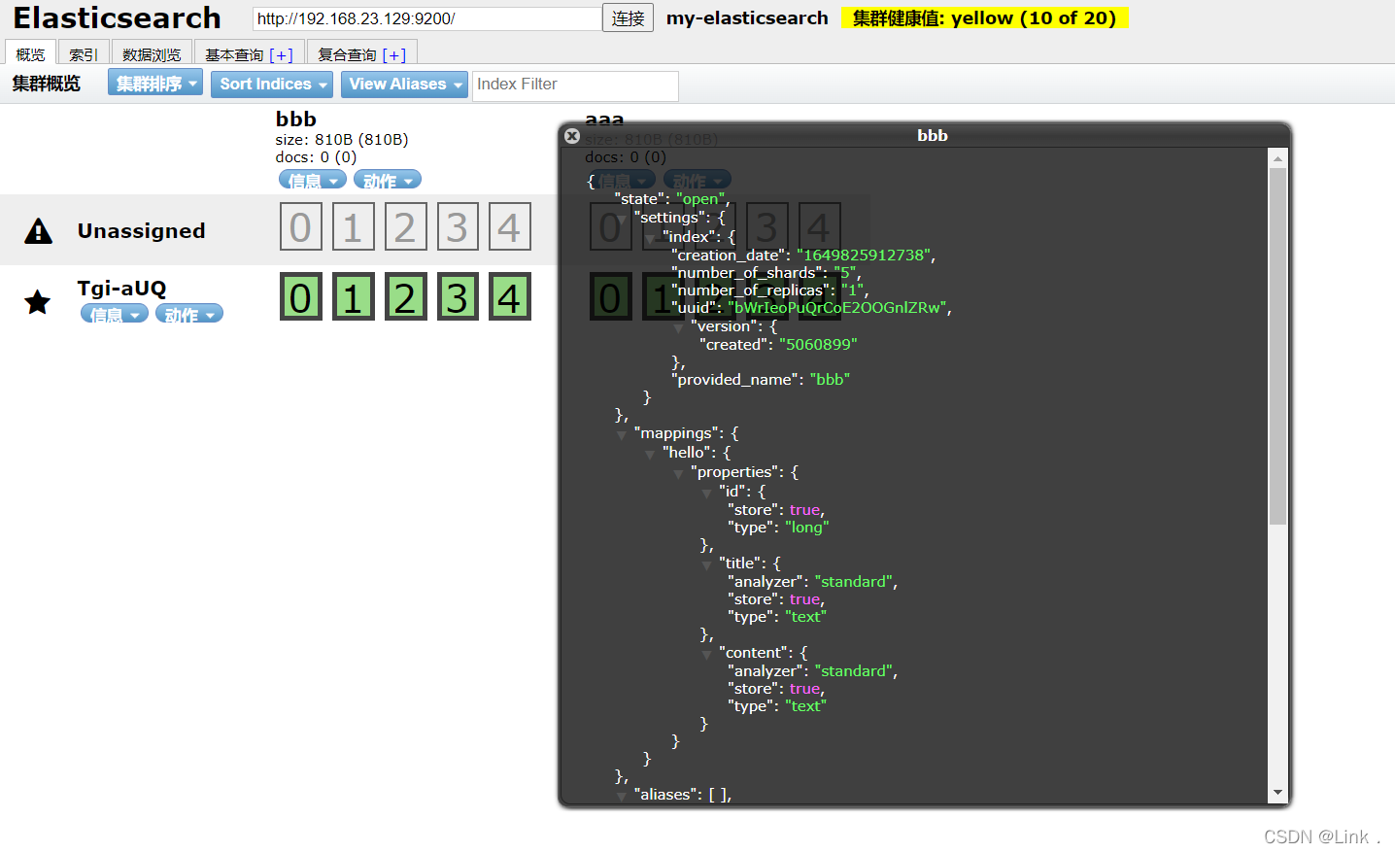Collapse the "properties" JSON node

tap(678, 474)
